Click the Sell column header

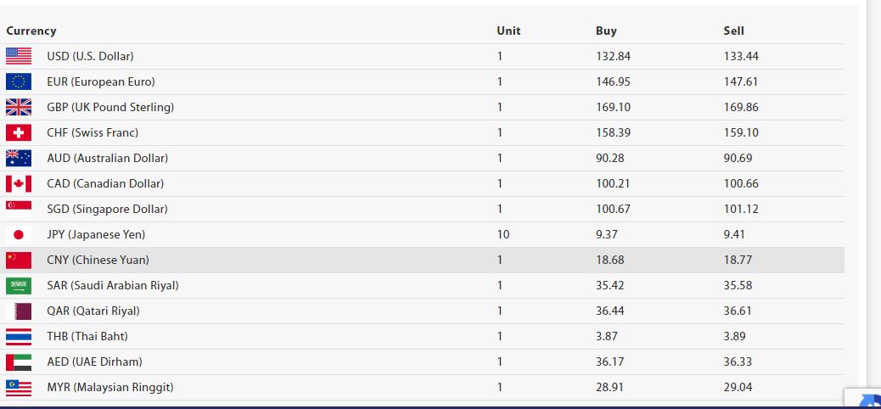pos(734,31)
